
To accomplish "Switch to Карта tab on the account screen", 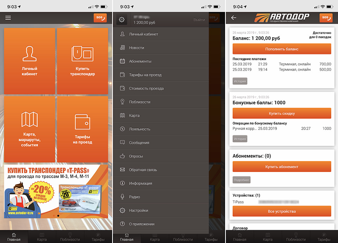I will 268,237.
